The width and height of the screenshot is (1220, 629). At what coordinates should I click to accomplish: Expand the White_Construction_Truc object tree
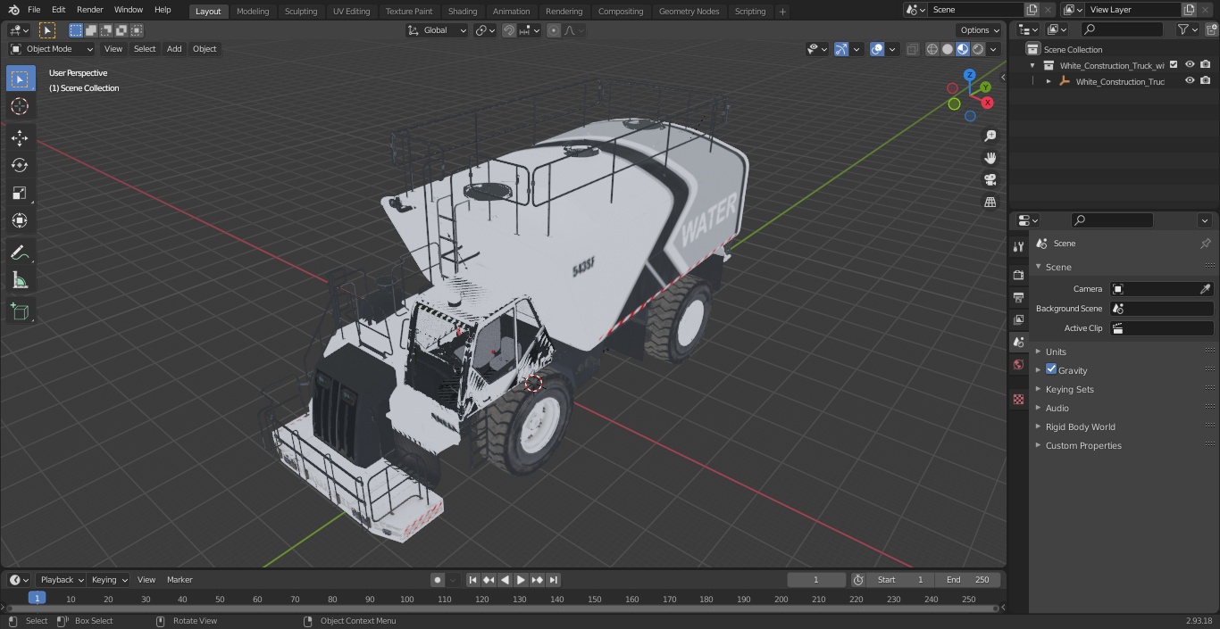[x=1049, y=81]
